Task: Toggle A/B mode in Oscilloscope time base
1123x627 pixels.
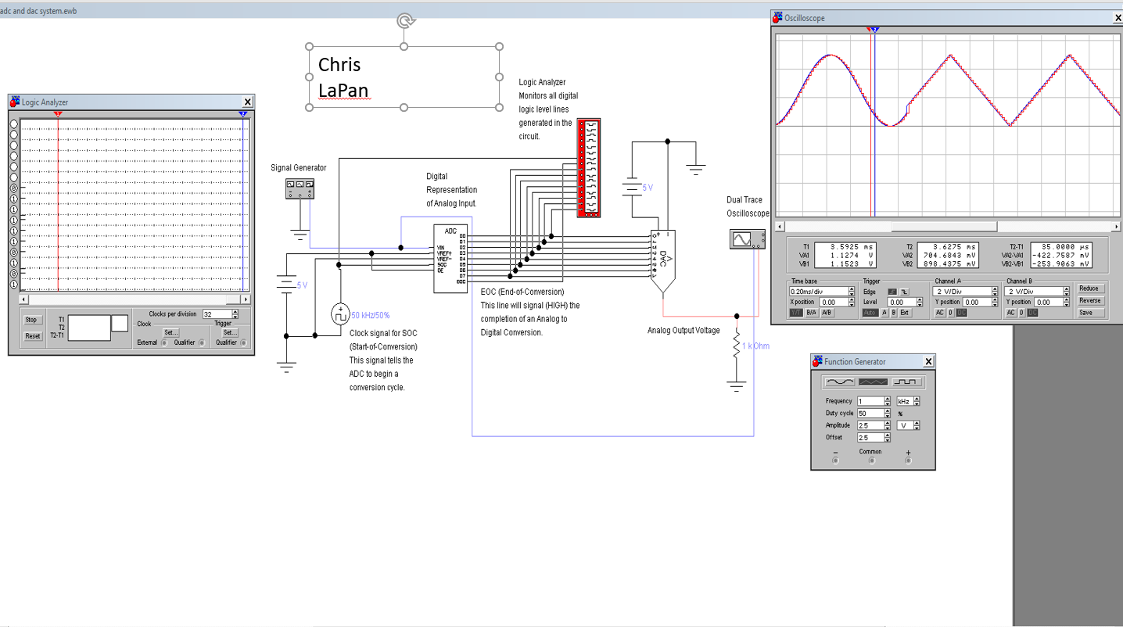Action: point(827,313)
